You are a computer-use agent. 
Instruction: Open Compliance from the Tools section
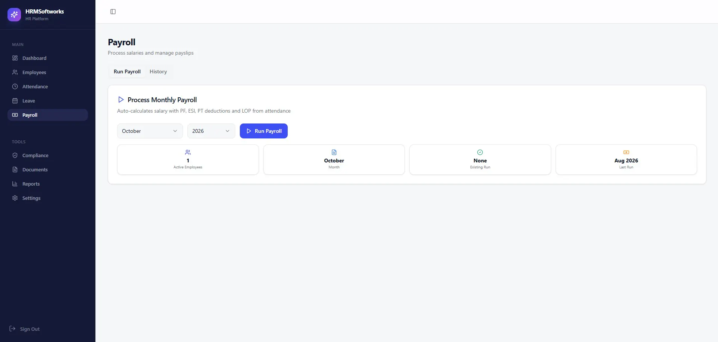[48, 155]
